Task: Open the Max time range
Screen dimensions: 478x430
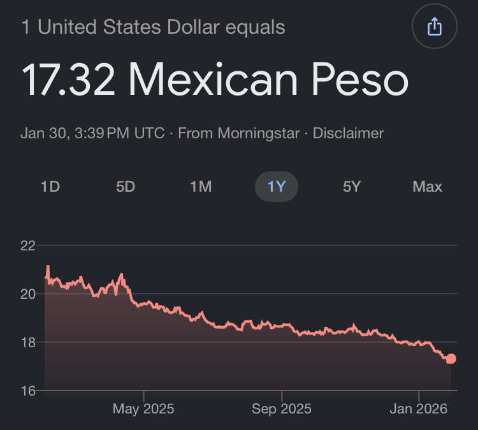Action: (x=427, y=187)
